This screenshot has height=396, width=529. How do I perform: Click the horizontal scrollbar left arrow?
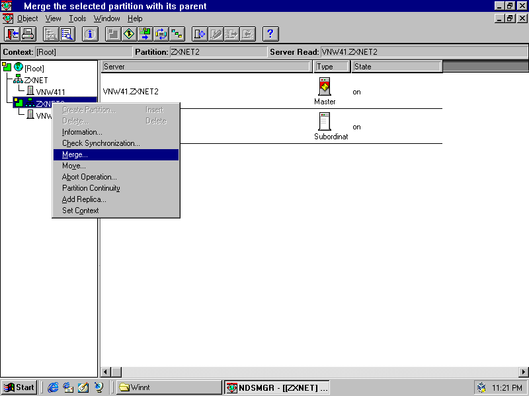[x=106, y=372]
